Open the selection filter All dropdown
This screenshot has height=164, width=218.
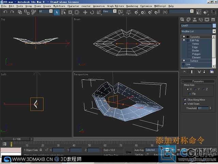click(51, 11)
